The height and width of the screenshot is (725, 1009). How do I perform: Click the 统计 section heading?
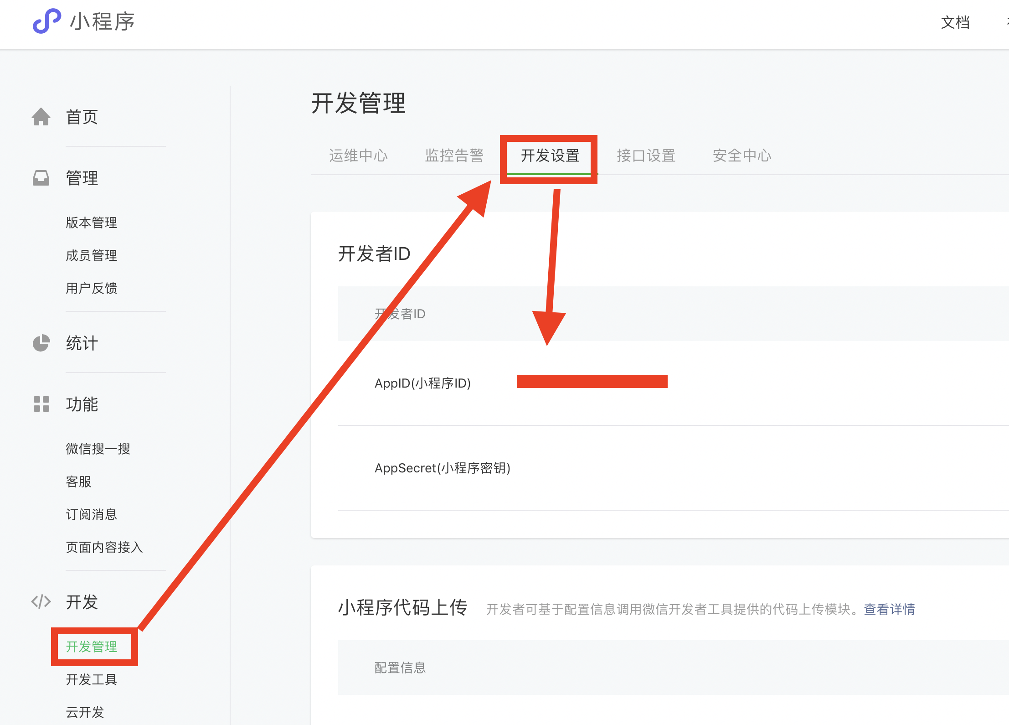(82, 343)
